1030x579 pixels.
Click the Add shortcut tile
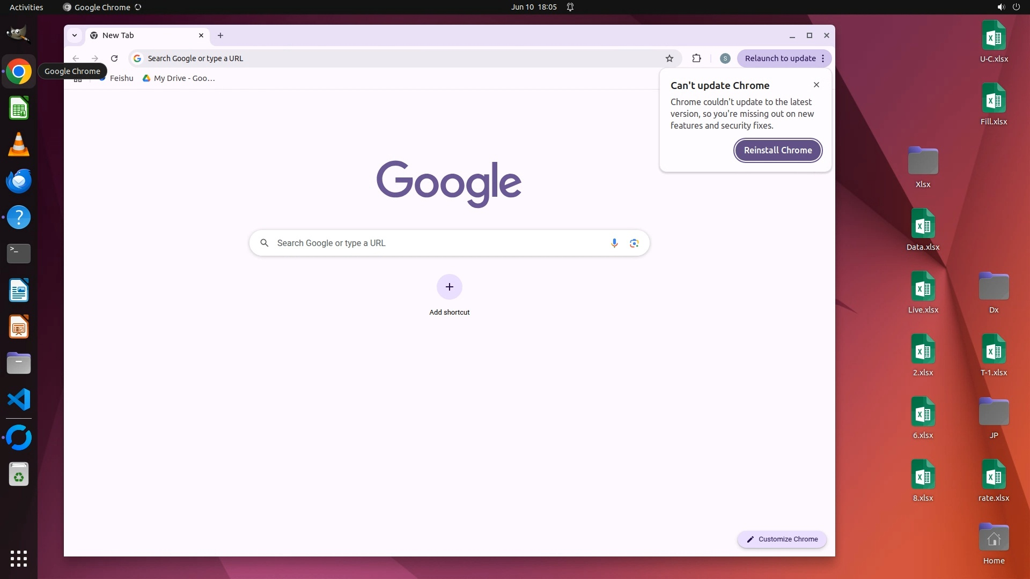pos(449,287)
